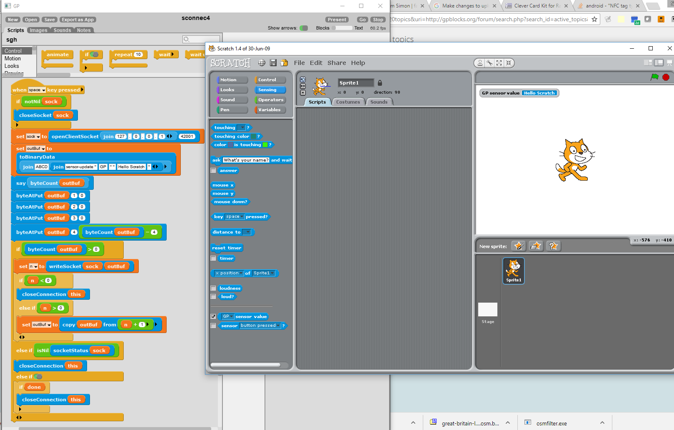Toggle the answer reporter checkbox
Screen dimensions: 674x430
(213, 170)
